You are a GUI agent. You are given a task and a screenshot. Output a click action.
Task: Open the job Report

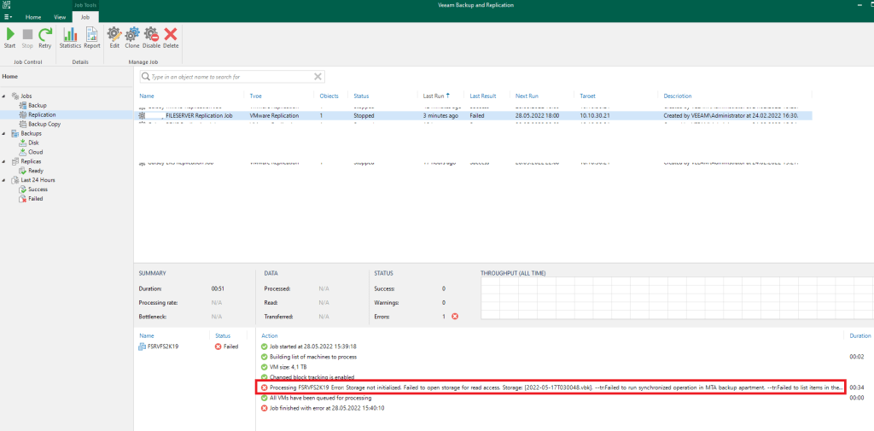click(x=92, y=38)
